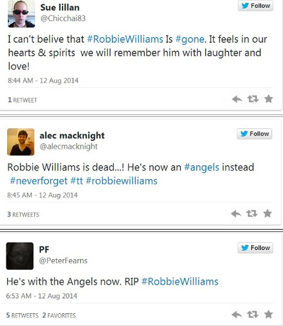
Task: Retweet PF's Angels tweet
Action: (253, 315)
